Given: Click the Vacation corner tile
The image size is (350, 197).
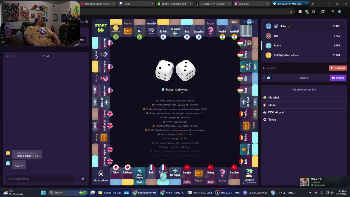Looking at the screenshot, I should [x=249, y=176].
